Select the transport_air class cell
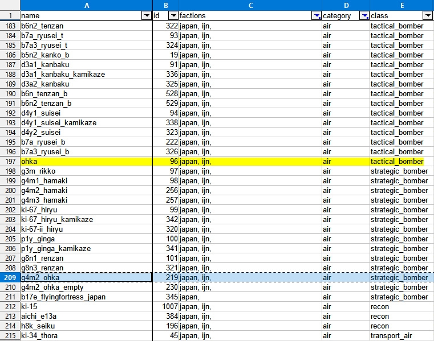 401,336
